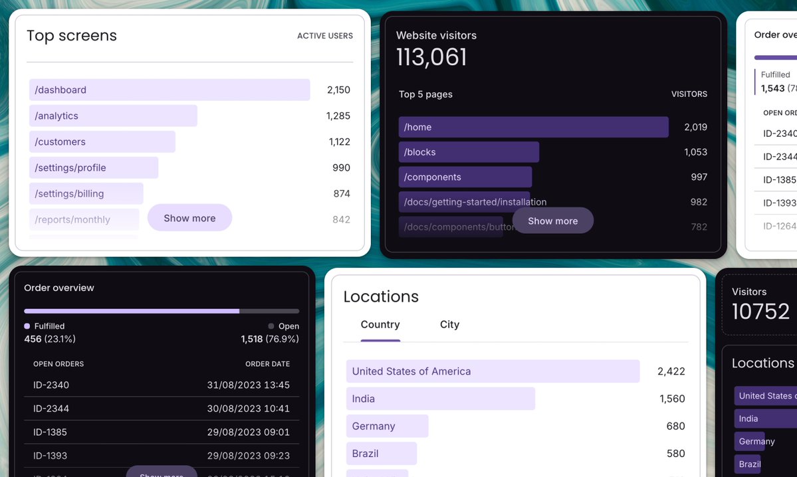Viewport: 797px width, 477px height.
Task: Click the 29/08/2023 09:01 order date
Action: click(x=248, y=432)
